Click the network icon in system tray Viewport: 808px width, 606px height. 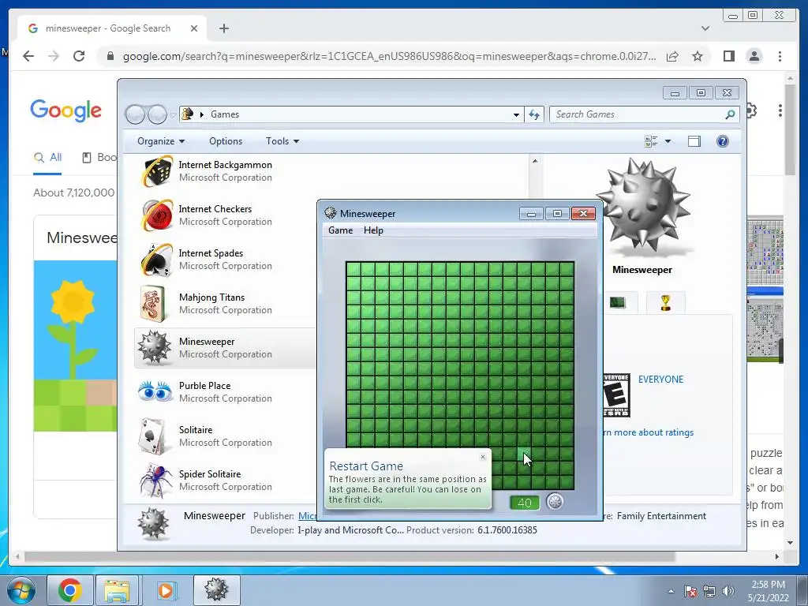(709, 591)
